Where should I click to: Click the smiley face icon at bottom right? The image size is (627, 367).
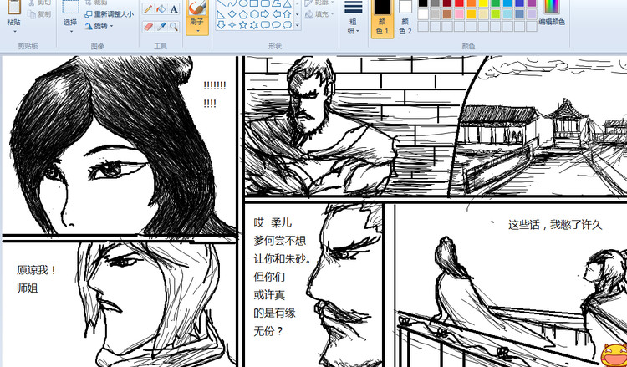click(x=613, y=353)
